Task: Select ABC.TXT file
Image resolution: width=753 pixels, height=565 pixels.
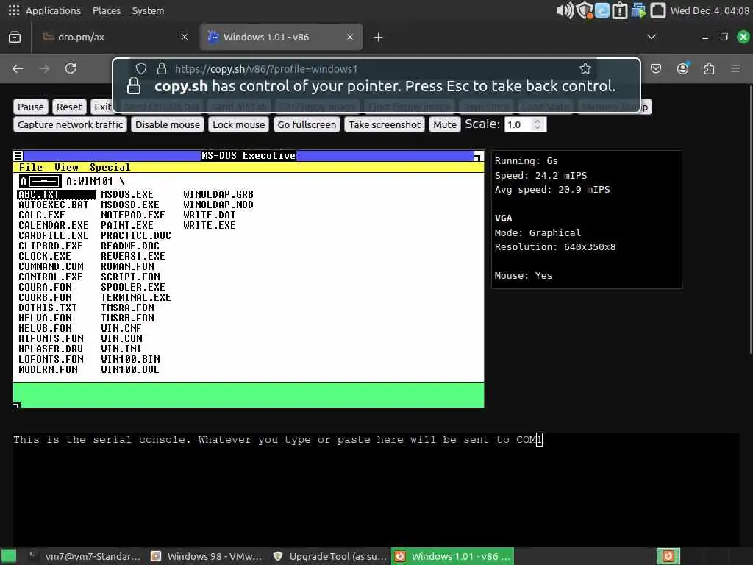Action: pos(57,194)
